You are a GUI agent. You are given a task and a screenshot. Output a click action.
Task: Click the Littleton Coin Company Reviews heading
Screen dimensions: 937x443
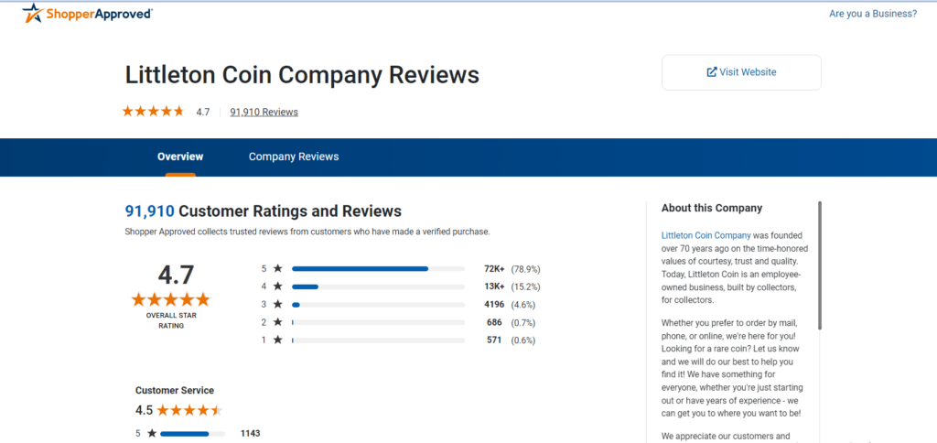click(x=302, y=75)
